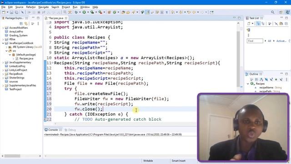This screenshot has height=164, width=291.
Task: Open the Refactor menu
Action: pos(31,7)
